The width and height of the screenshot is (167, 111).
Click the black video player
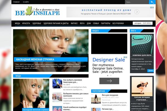tap(109, 44)
